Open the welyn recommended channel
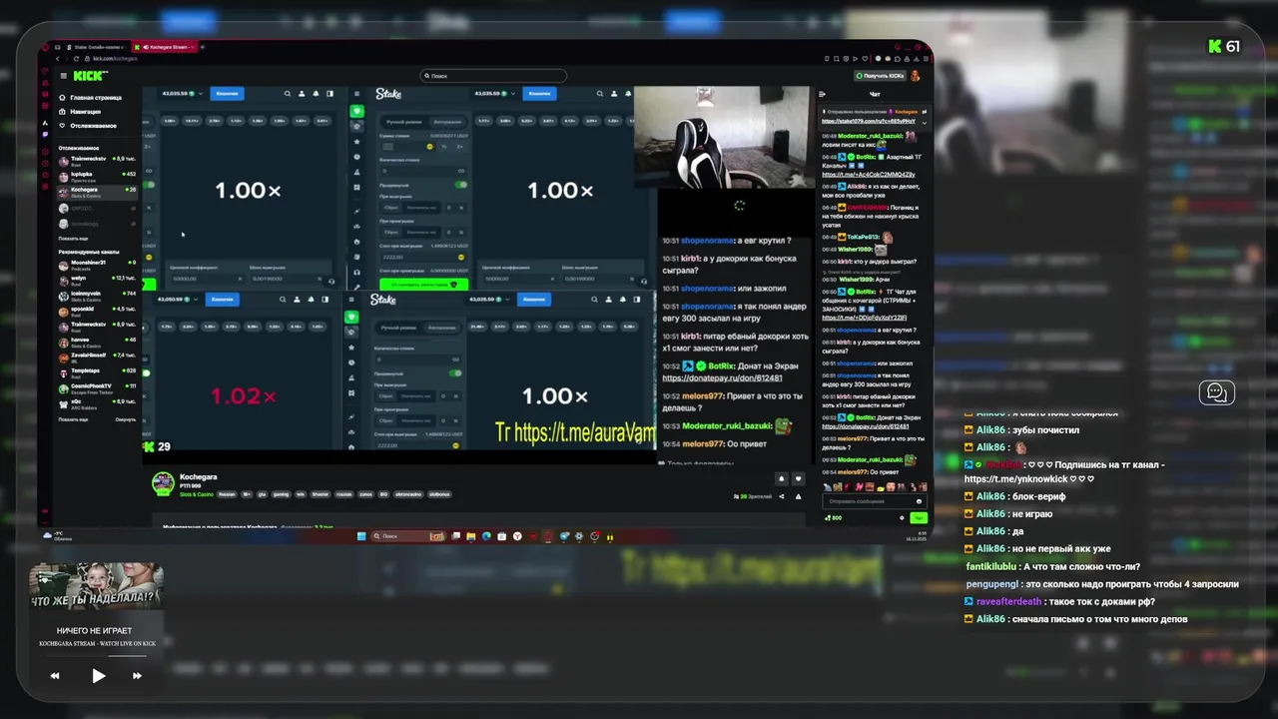 pyautogui.click(x=97, y=279)
